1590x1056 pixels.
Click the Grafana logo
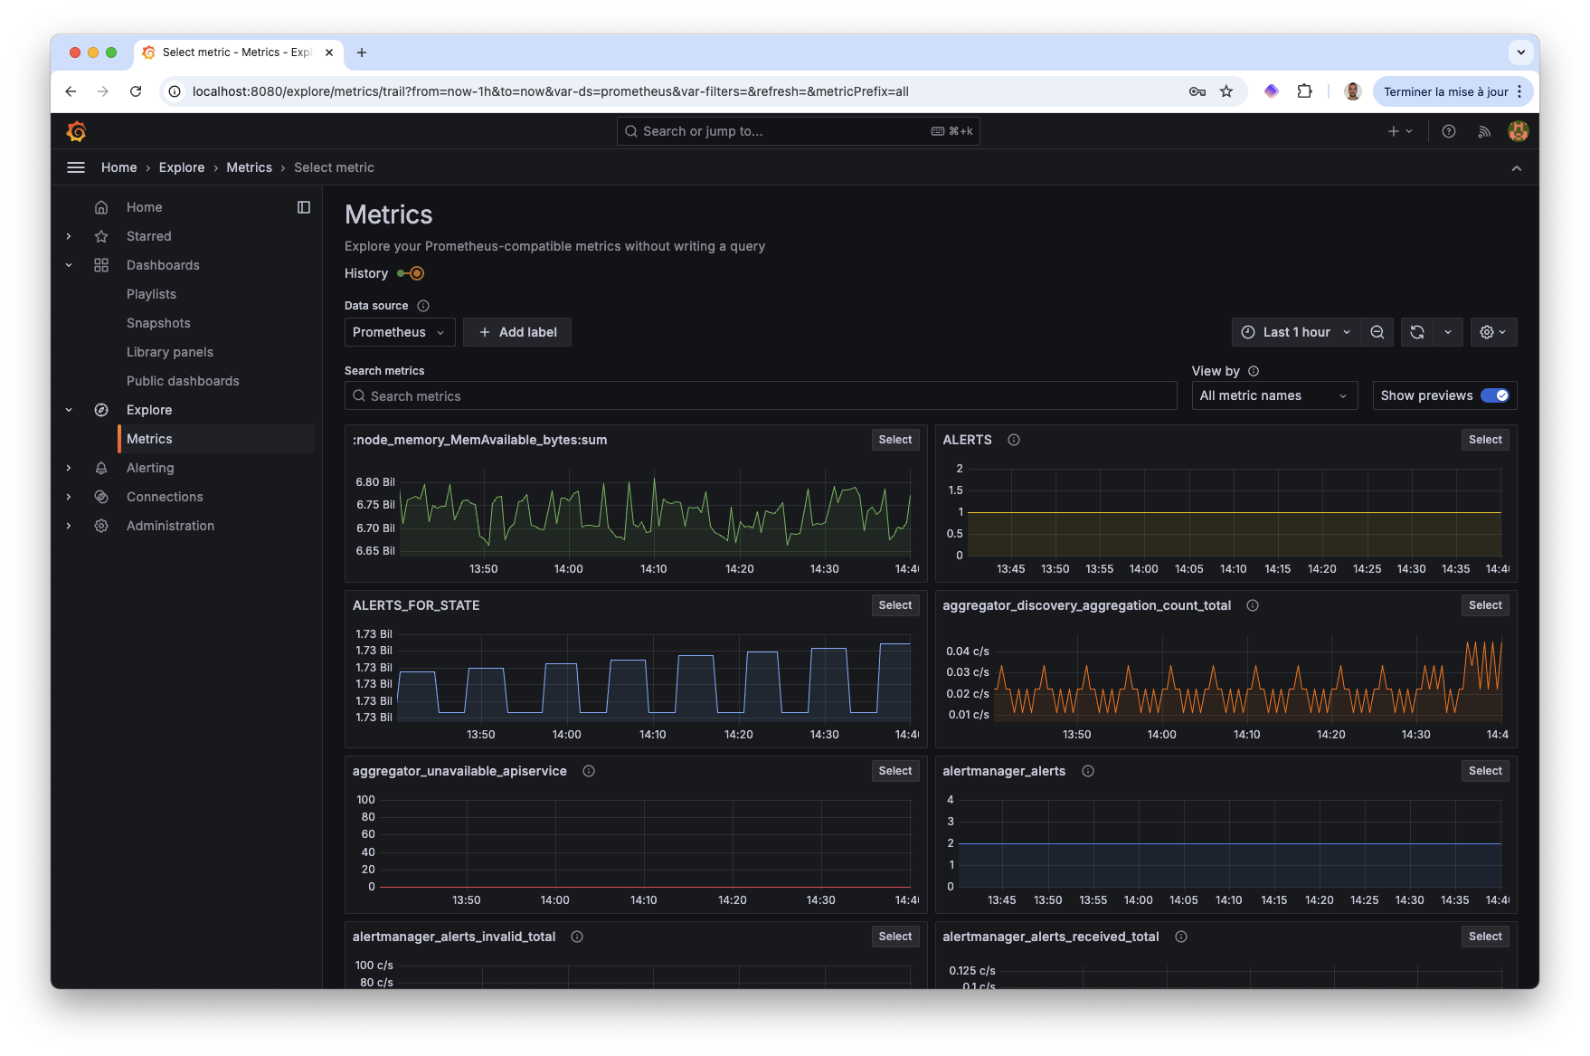pyautogui.click(x=77, y=131)
